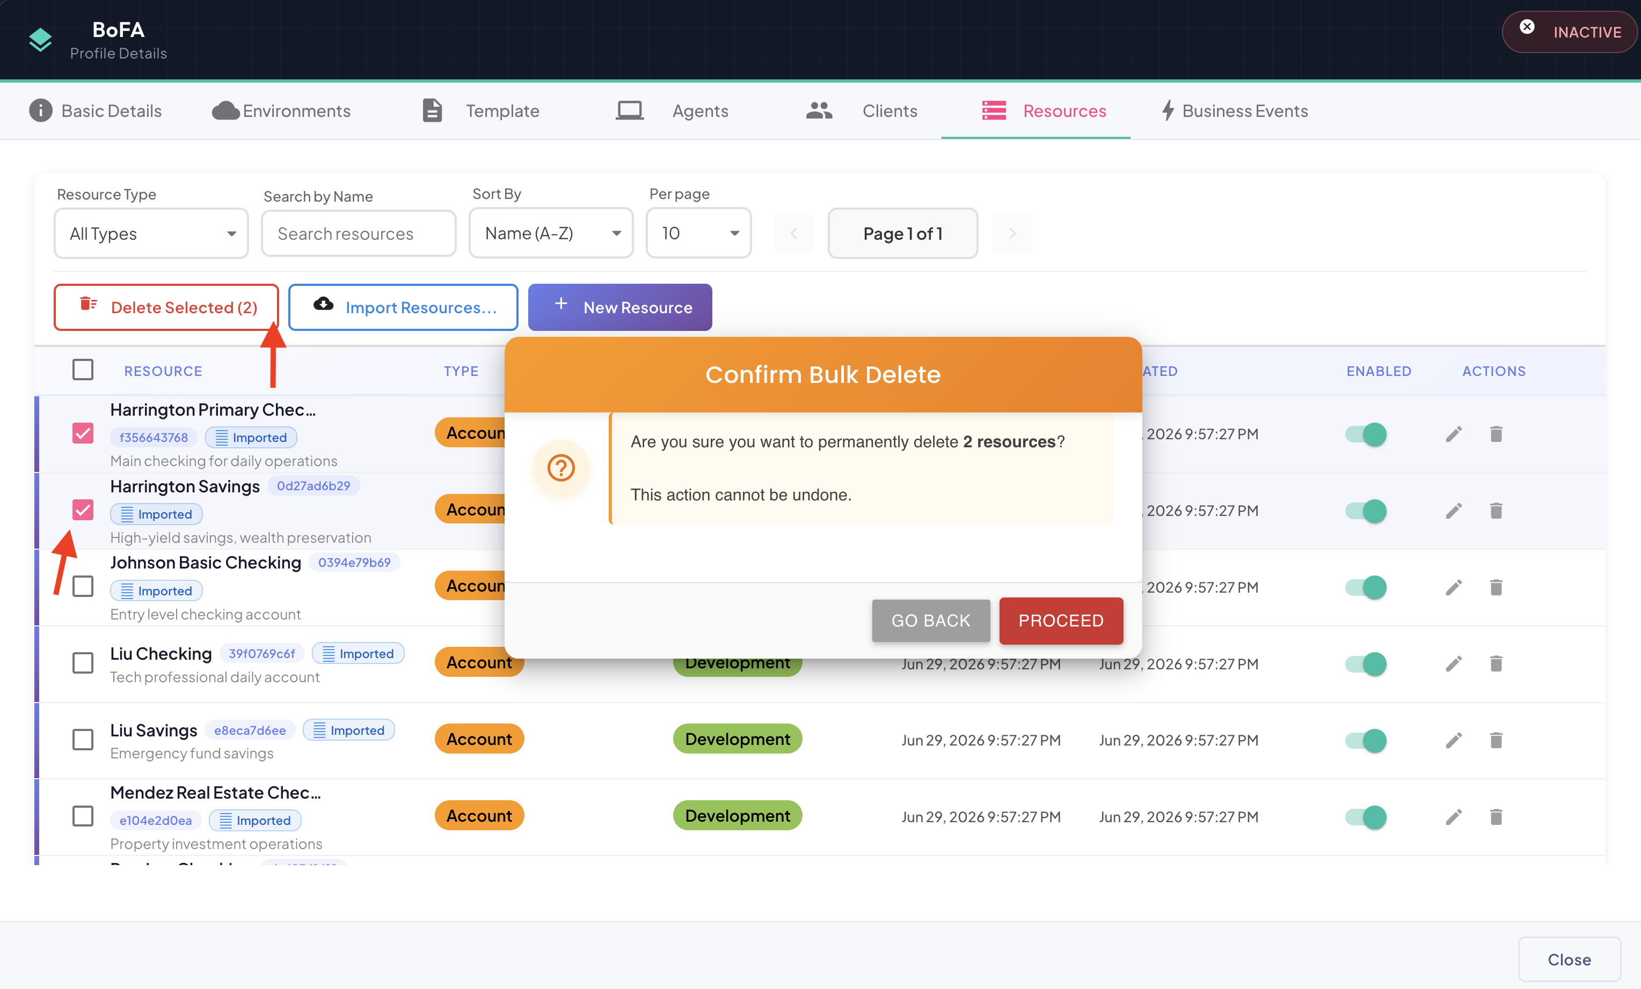Viewport: 1641px width, 989px height.
Task: Edit Mendez Real Estate pencil icon
Action: tap(1454, 817)
